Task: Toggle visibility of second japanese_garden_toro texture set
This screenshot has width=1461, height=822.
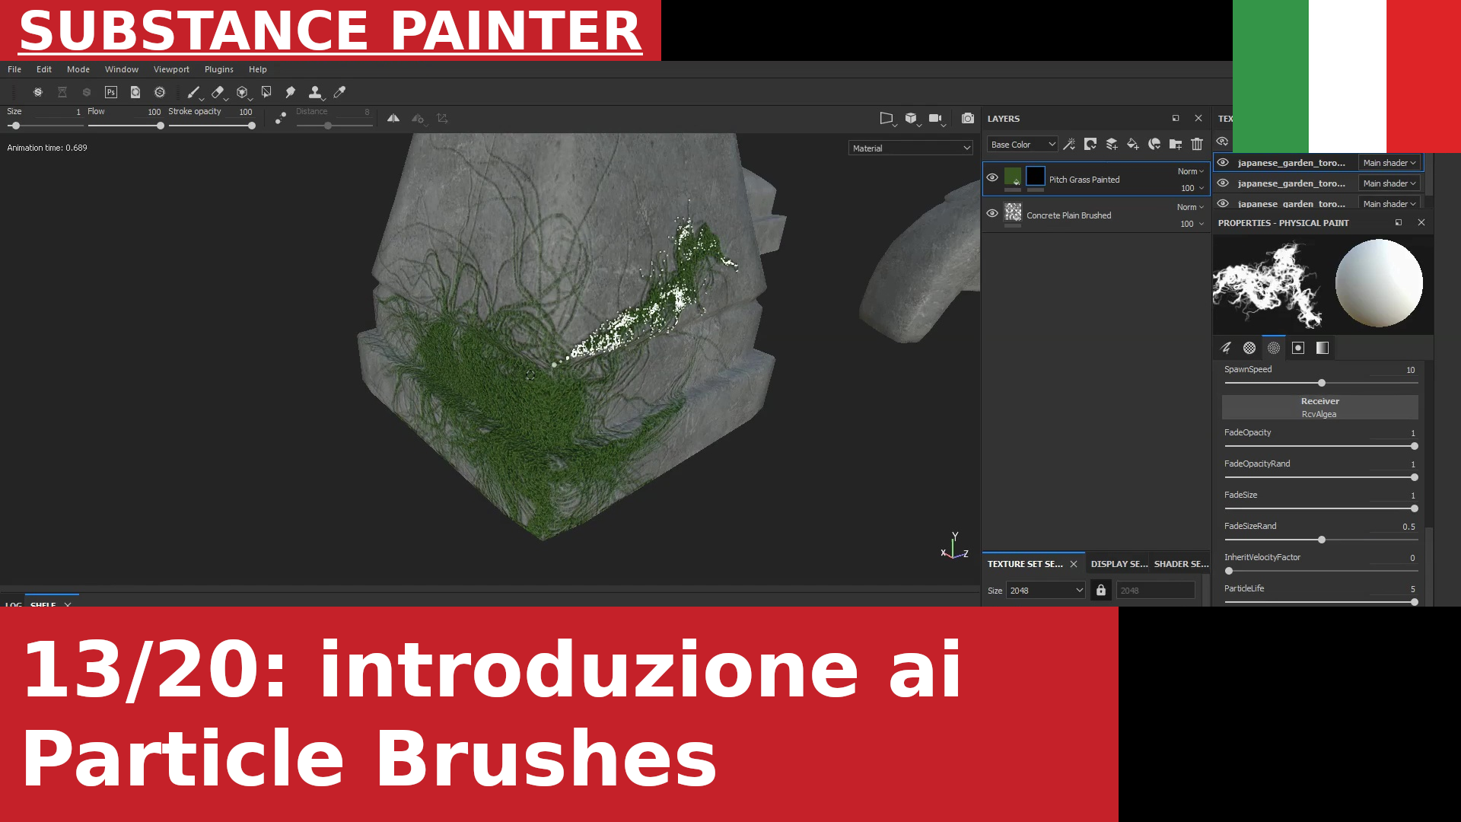Action: coord(1223,183)
